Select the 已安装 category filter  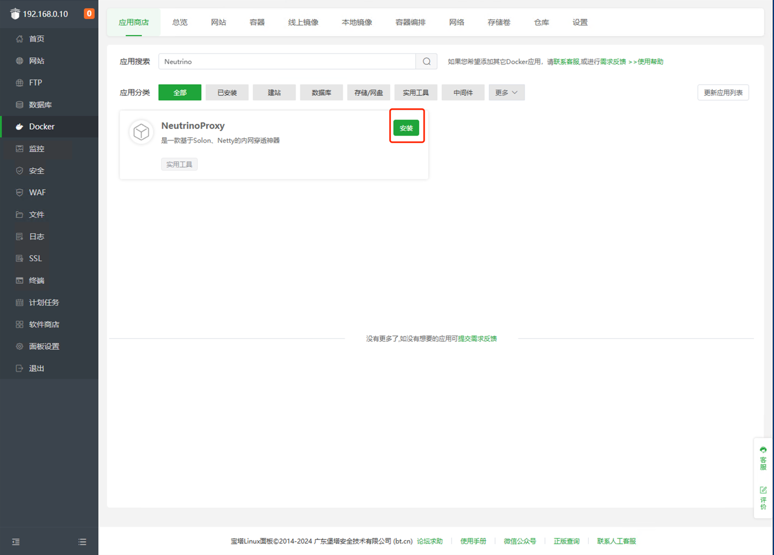227,93
